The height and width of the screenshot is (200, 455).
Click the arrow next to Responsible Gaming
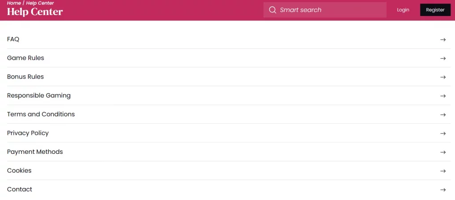(443, 96)
